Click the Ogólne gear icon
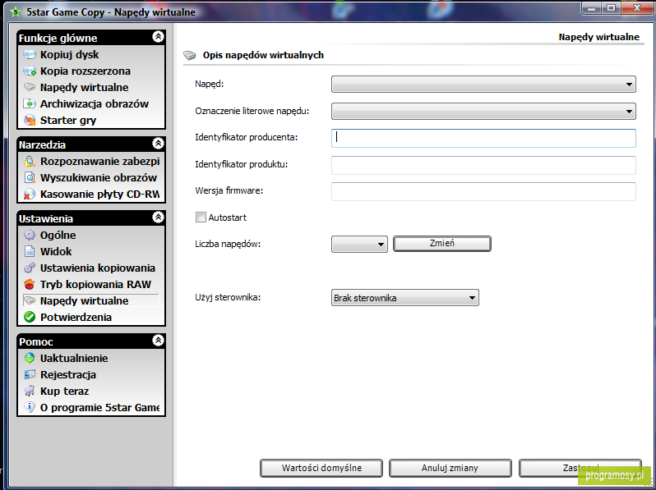Screen dimensions: 656x490 click(x=30, y=236)
